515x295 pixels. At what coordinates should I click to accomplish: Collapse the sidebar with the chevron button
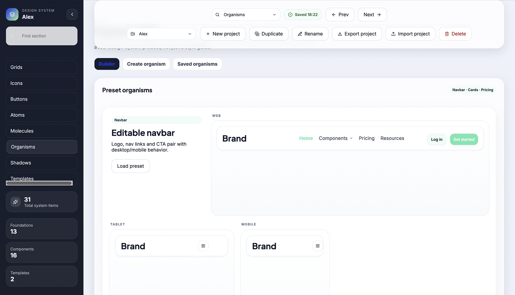click(x=72, y=14)
